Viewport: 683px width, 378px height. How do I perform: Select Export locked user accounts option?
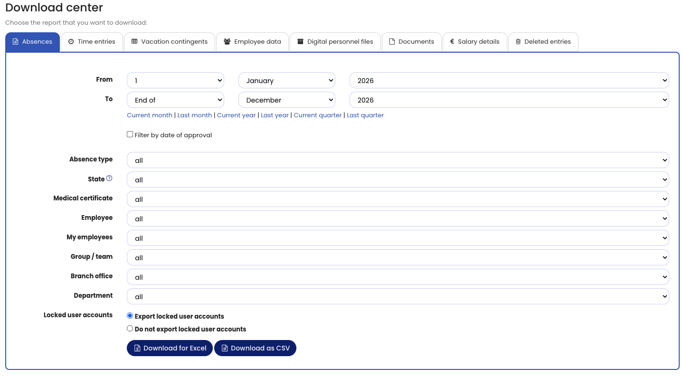[x=130, y=316]
